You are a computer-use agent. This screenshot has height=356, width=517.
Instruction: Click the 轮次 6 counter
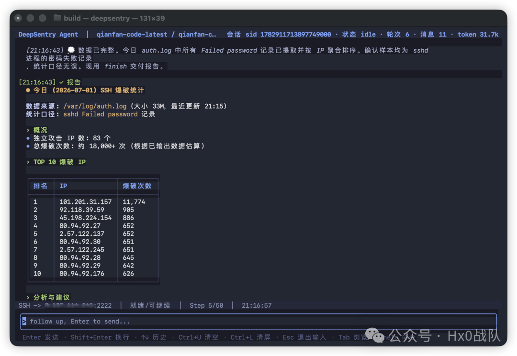(x=398, y=34)
